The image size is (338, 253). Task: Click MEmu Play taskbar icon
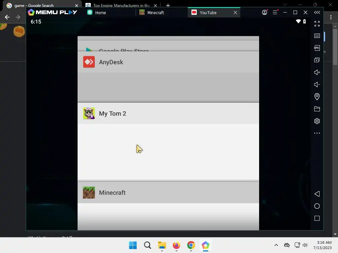(205, 245)
